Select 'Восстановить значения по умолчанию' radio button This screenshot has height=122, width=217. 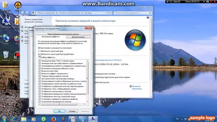click(x=39, y=48)
